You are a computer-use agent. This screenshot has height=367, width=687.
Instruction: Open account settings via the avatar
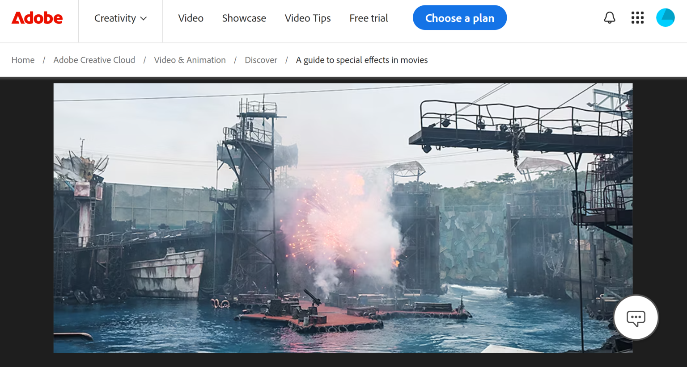665,18
